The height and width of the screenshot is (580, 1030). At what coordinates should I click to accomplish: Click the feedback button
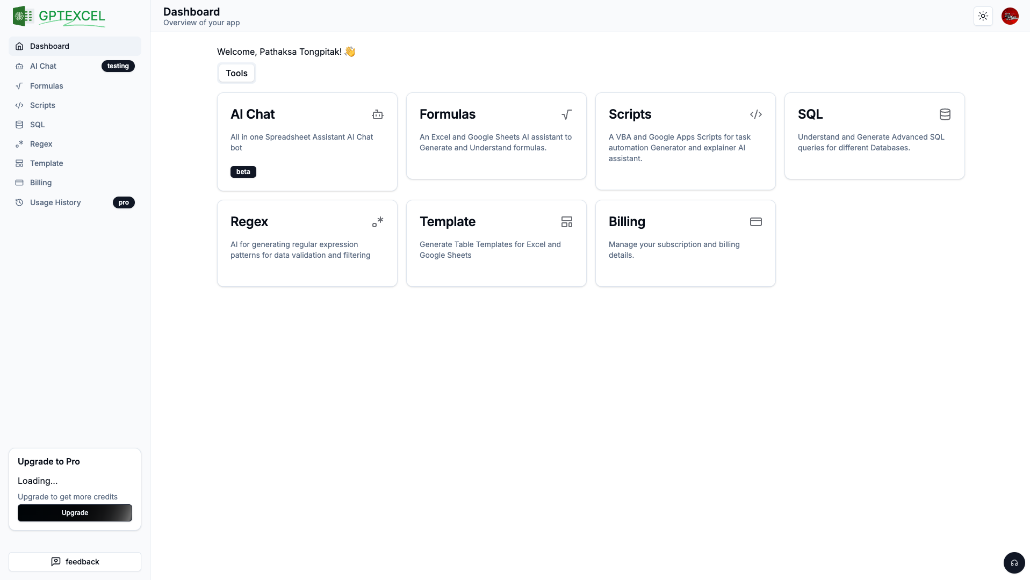point(75,562)
